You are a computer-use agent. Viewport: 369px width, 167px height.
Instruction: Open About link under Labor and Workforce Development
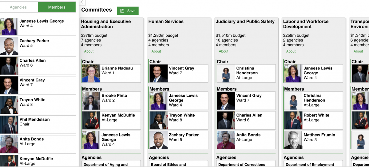coord(291,51)
